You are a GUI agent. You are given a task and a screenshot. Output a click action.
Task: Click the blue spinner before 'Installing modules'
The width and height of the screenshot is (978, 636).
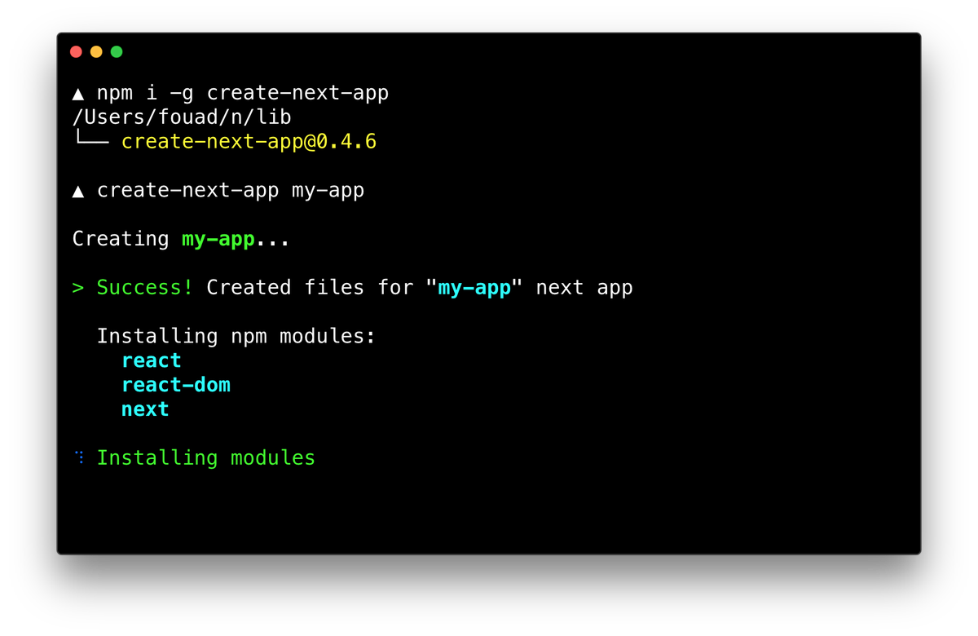pos(80,457)
